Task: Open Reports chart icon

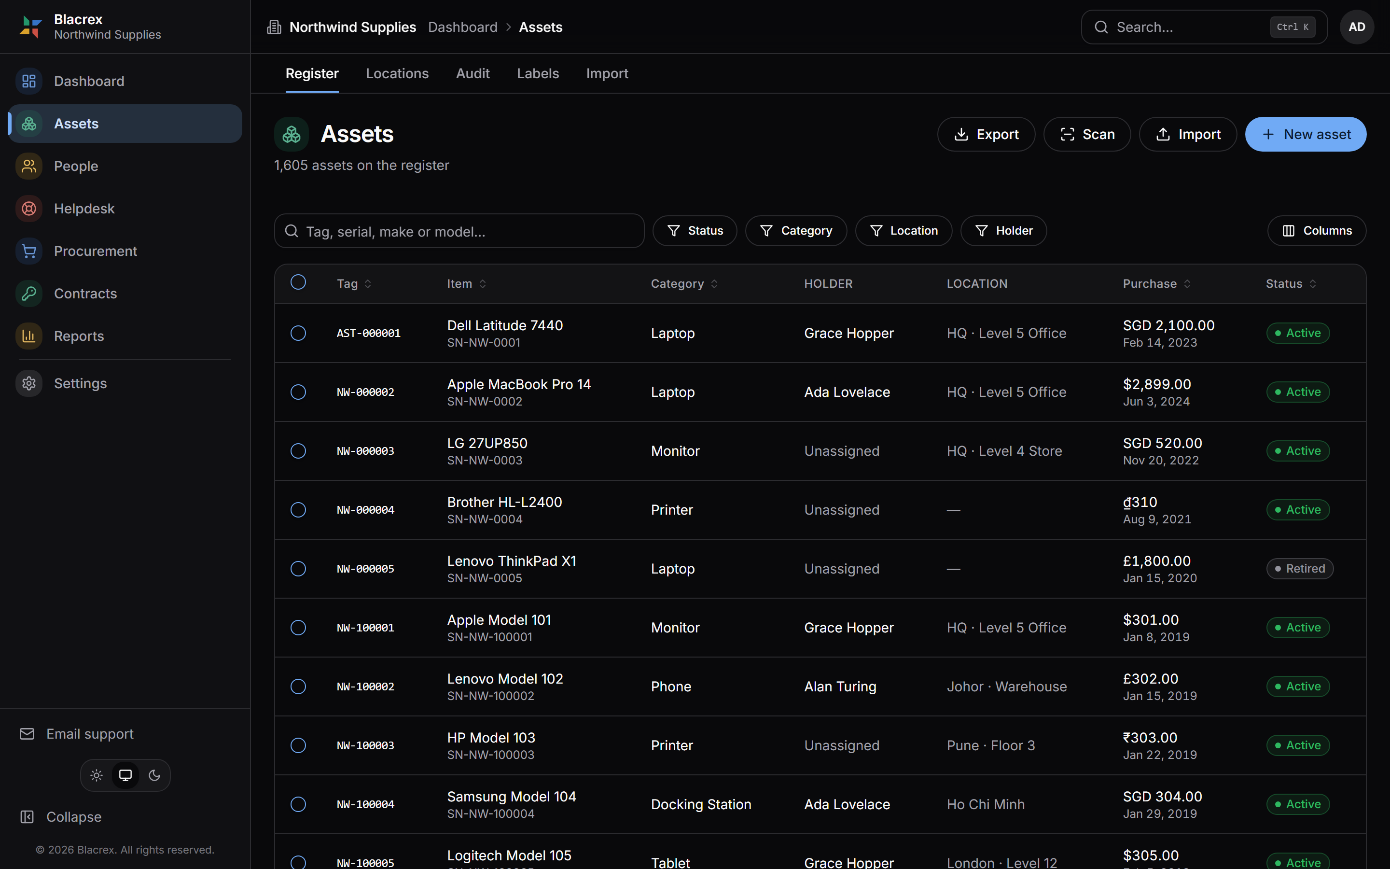Action: point(29,336)
